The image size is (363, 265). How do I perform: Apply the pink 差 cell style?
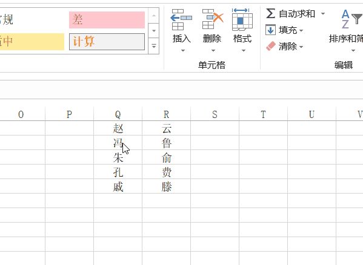107,20
